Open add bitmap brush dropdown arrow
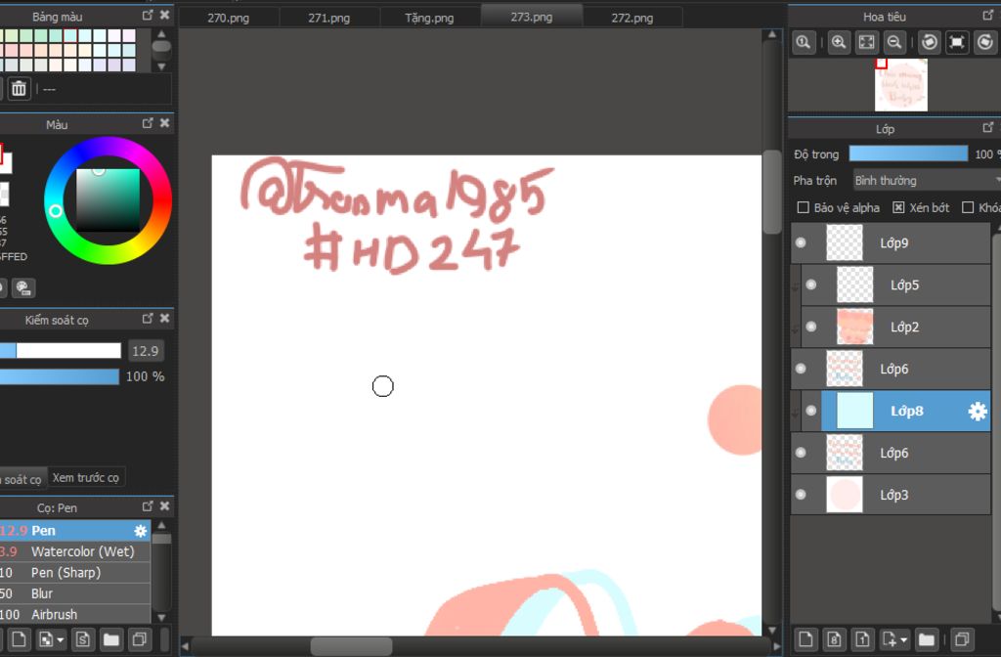Image resolution: width=1001 pixels, height=657 pixels. pos(61,639)
